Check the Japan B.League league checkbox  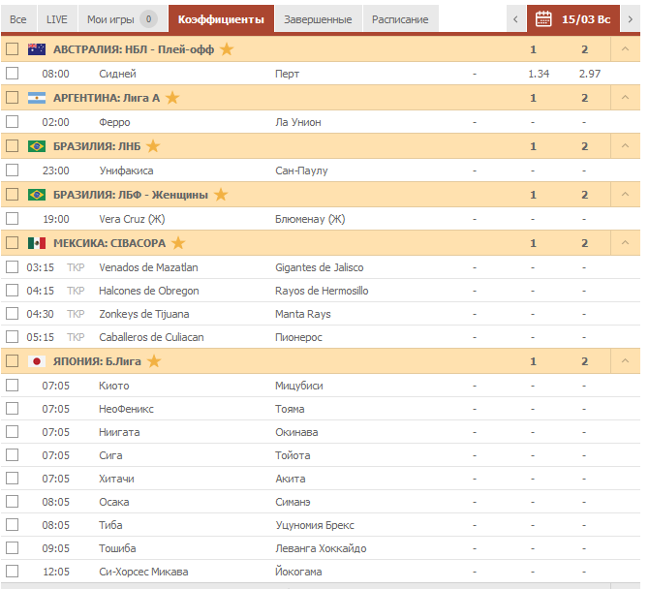click(x=12, y=361)
